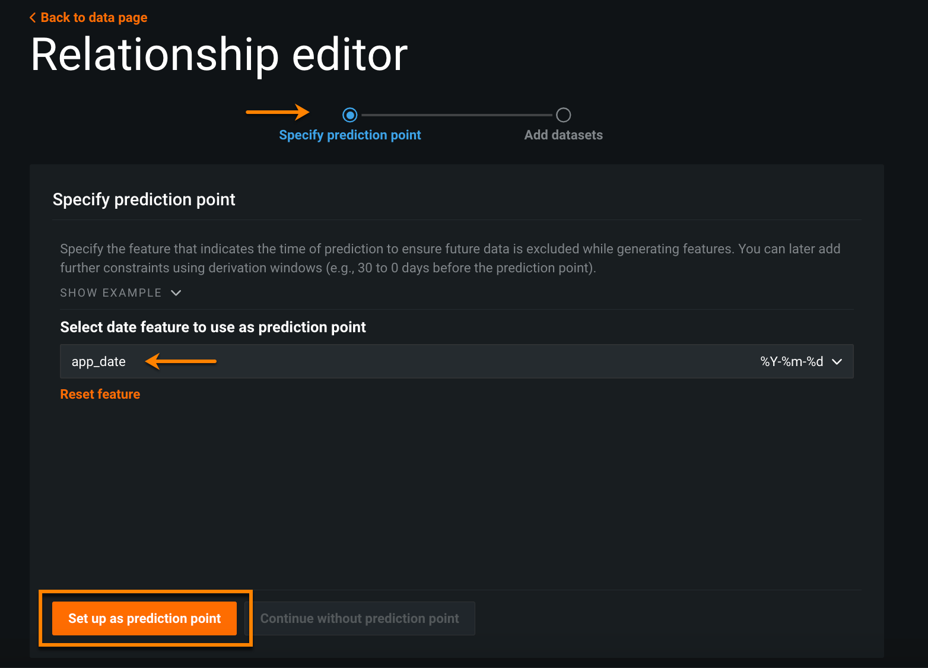928x668 pixels.
Task: Click the Select date feature label
Action: 213,327
